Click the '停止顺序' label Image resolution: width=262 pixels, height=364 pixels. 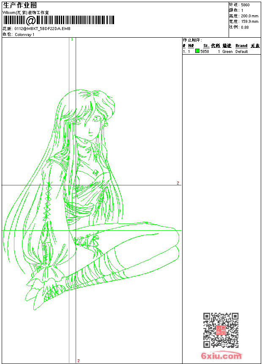tap(192, 40)
